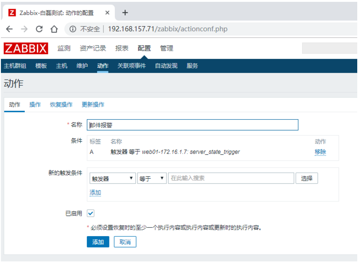
Task: Switch to the 恢复操作 tab
Action: click(61, 104)
